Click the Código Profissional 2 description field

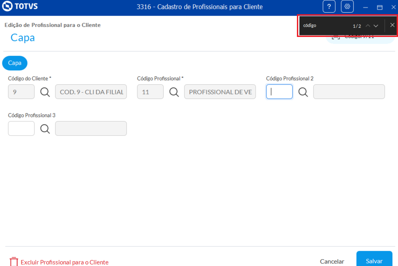[349, 92]
